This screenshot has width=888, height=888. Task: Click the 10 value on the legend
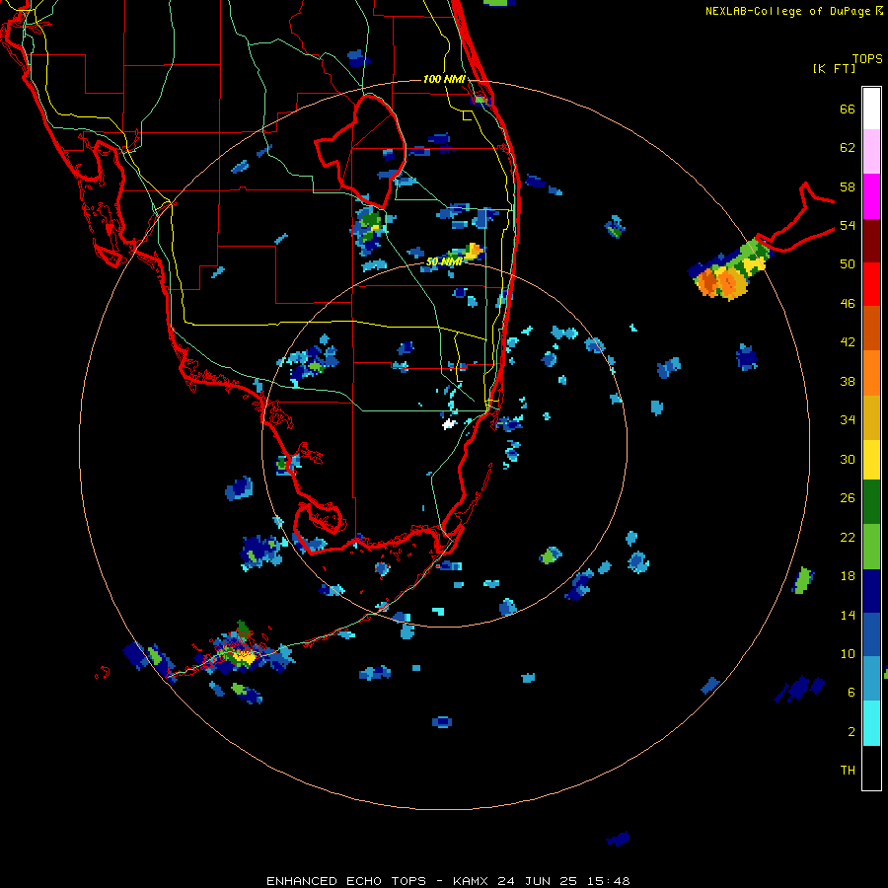pyautogui.click(x=848, y=653)
